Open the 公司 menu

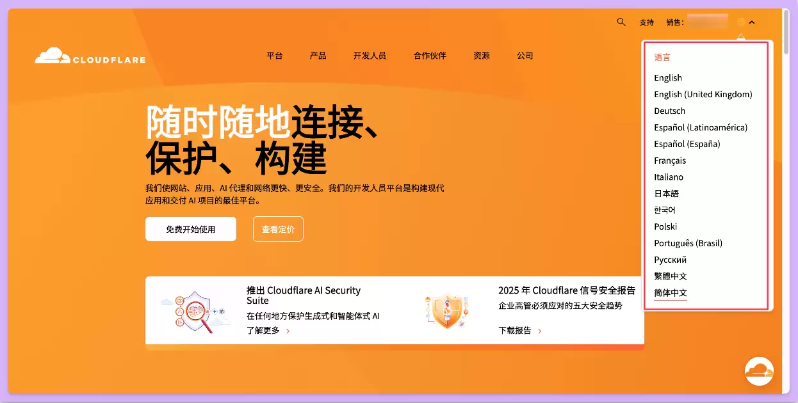click(x=525, y=56)
